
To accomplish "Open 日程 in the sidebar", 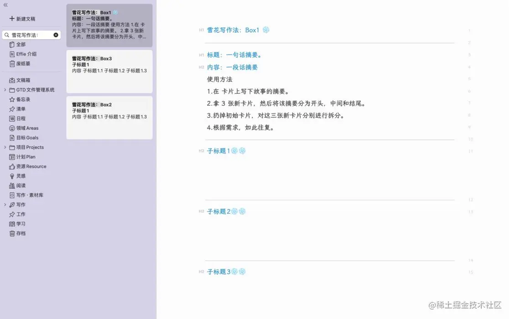I will (21, 119).
